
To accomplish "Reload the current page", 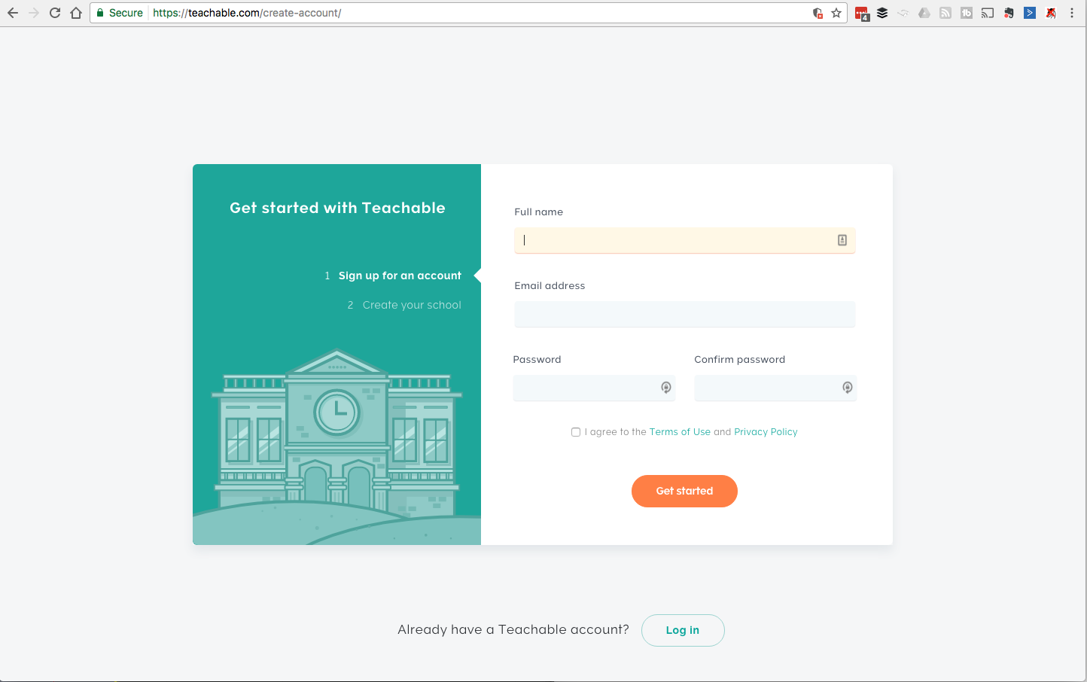I will pos(55,13).
